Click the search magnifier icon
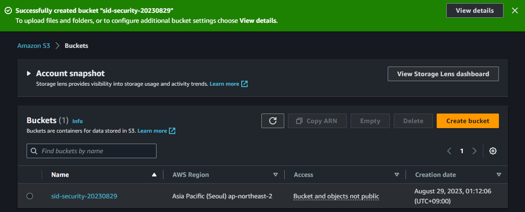Viewport: 525px width, 212px height. pyautogui.click(x=34, y=151)
